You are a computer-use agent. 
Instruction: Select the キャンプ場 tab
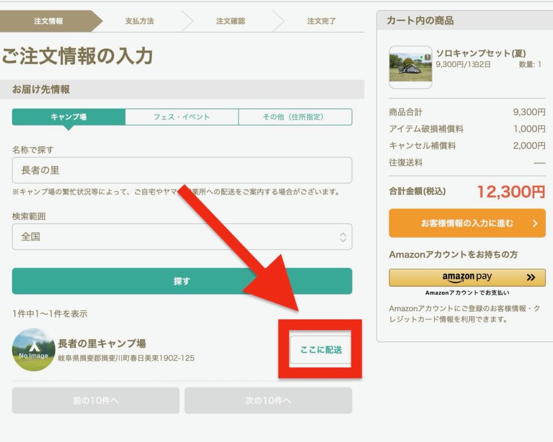[69, 117]
